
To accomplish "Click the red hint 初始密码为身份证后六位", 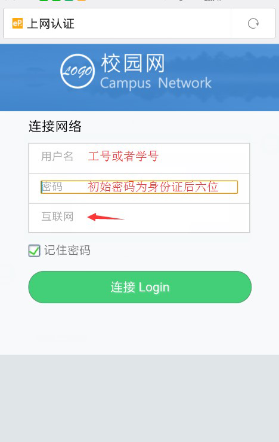I will click(153, 187).
